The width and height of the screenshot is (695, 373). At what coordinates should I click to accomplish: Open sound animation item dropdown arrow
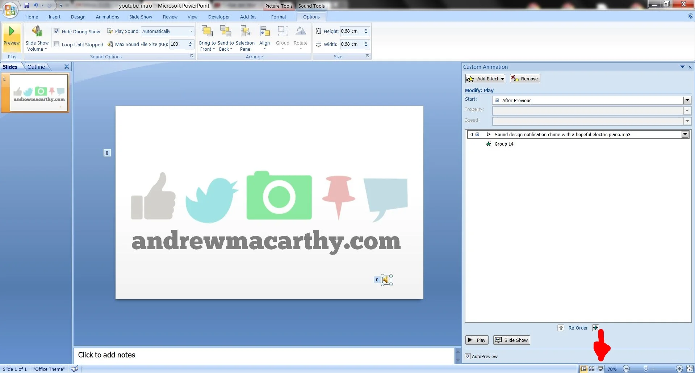[685, 134]
